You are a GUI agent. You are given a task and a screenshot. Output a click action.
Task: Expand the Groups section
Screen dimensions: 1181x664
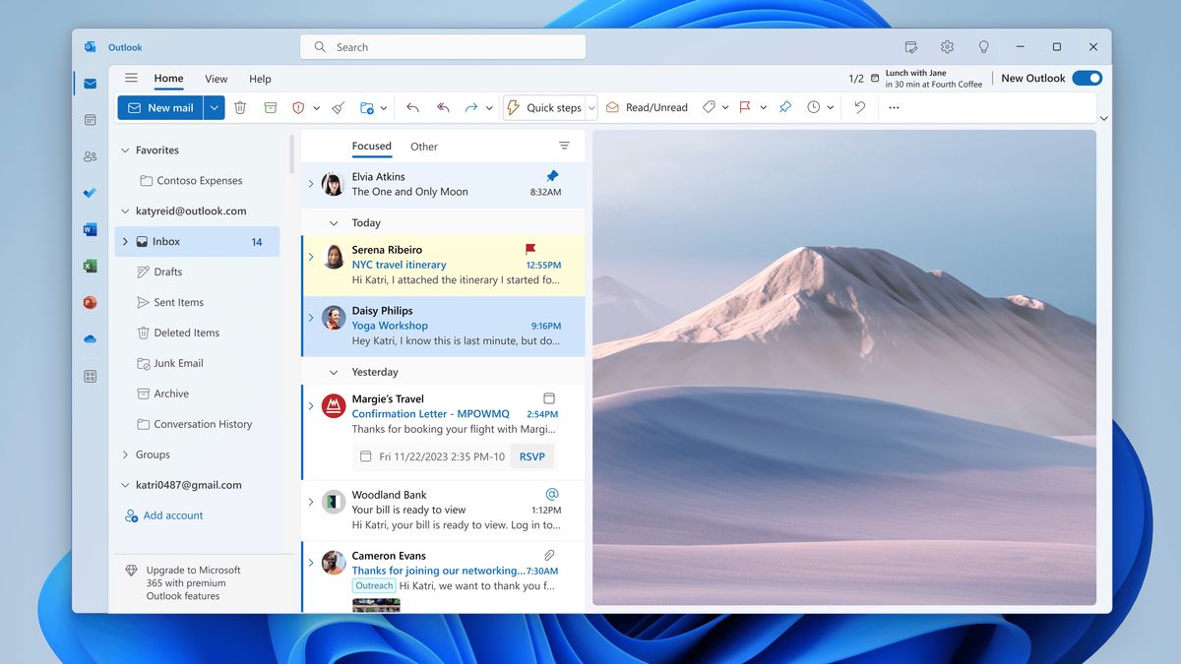pos(125,454)
